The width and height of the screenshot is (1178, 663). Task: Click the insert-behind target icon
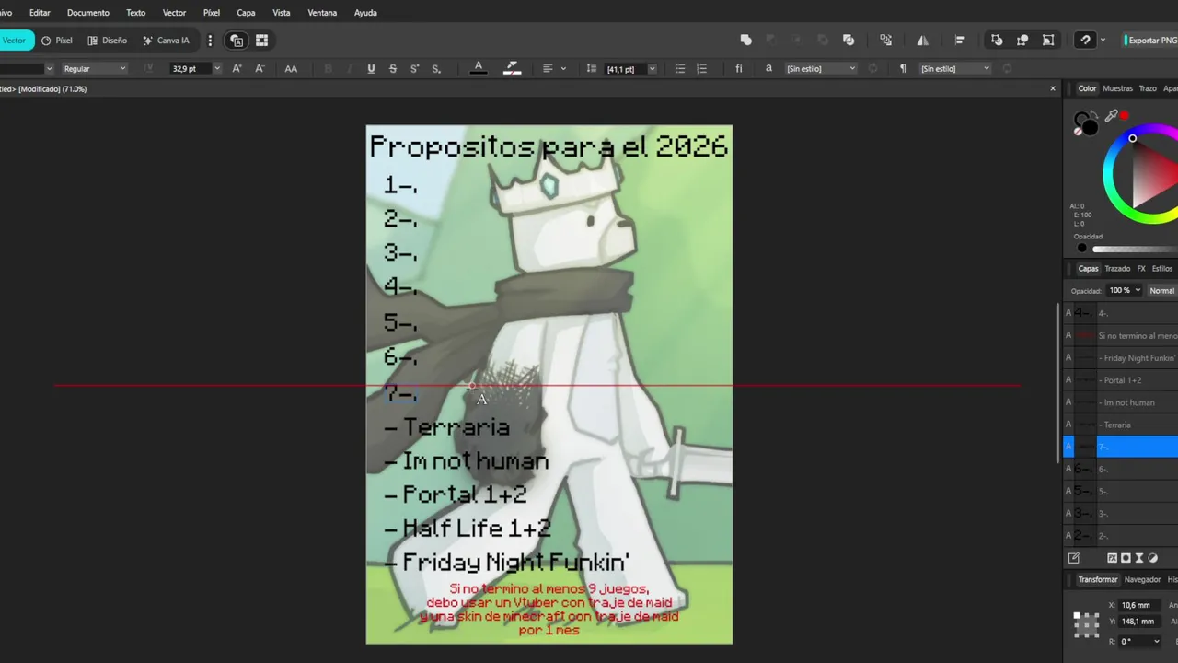tap(997, 41)
